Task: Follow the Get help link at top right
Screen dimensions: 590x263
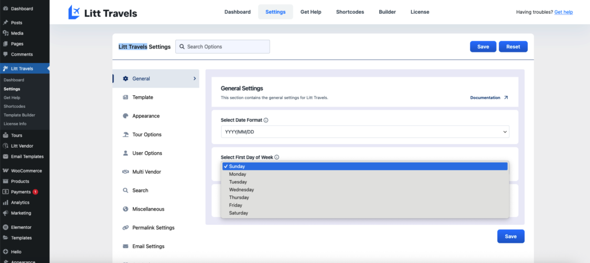Action: (x=563, y=12)
